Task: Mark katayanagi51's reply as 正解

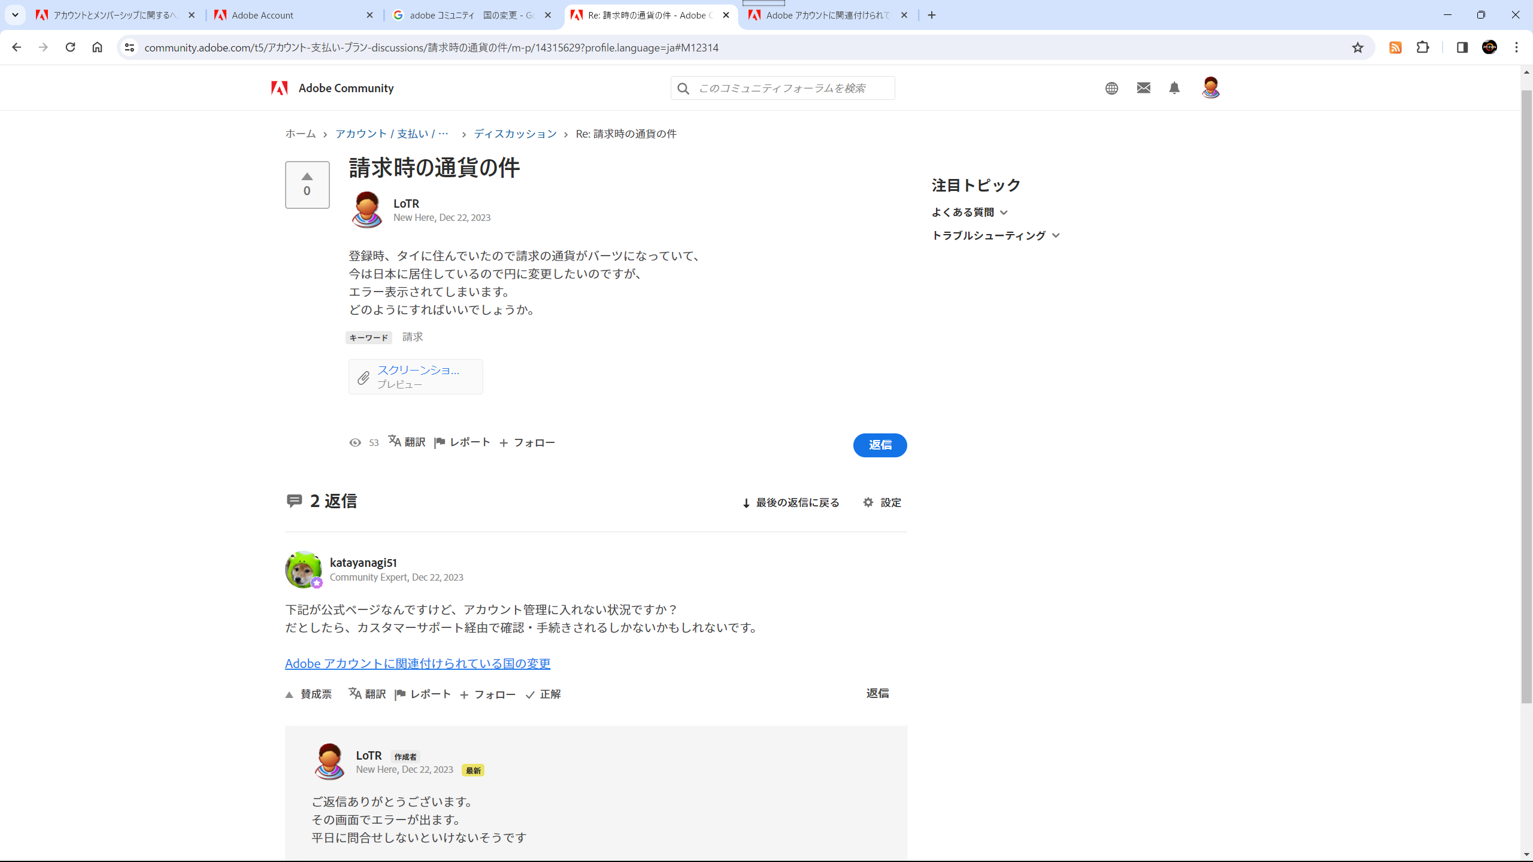Action: pyautogui.click(x=543, y=694)
